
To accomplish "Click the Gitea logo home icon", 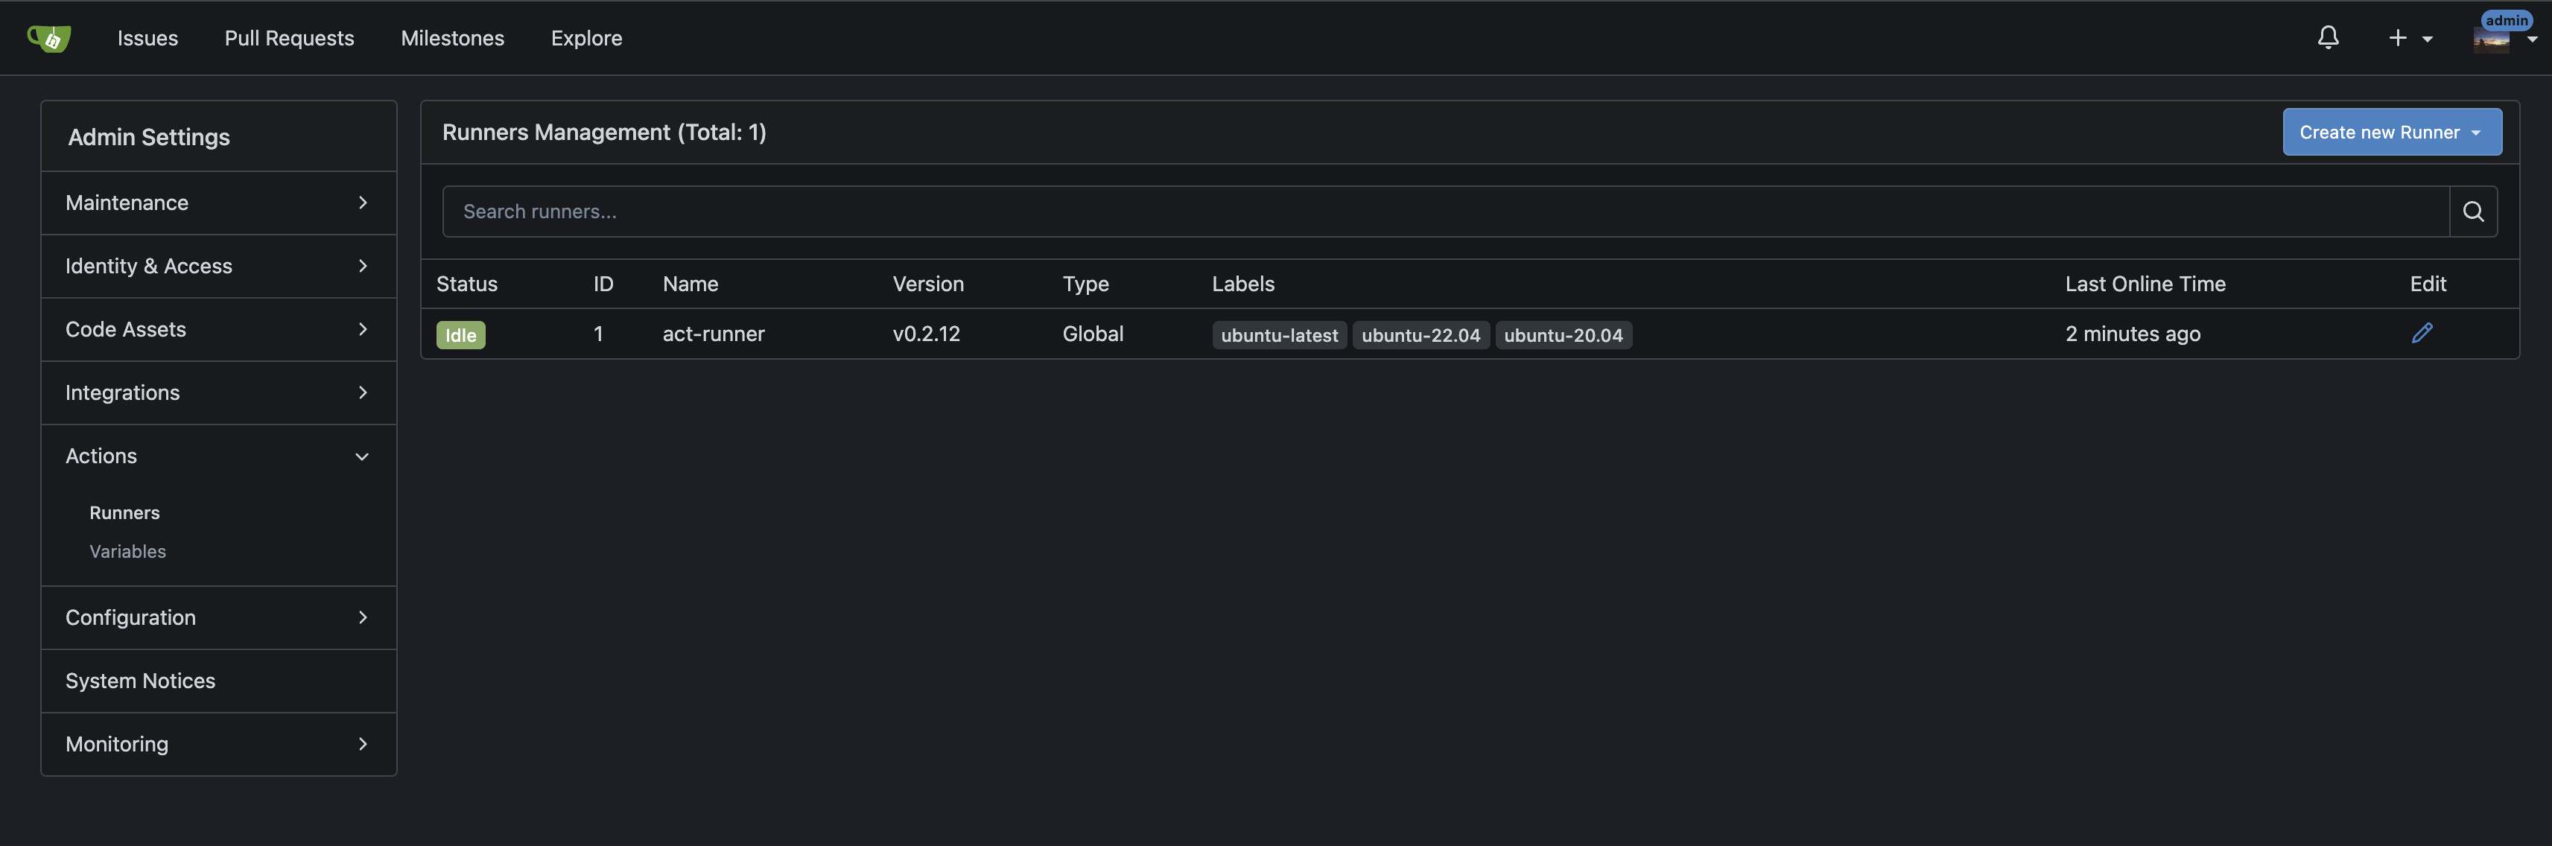I will 48,38.
